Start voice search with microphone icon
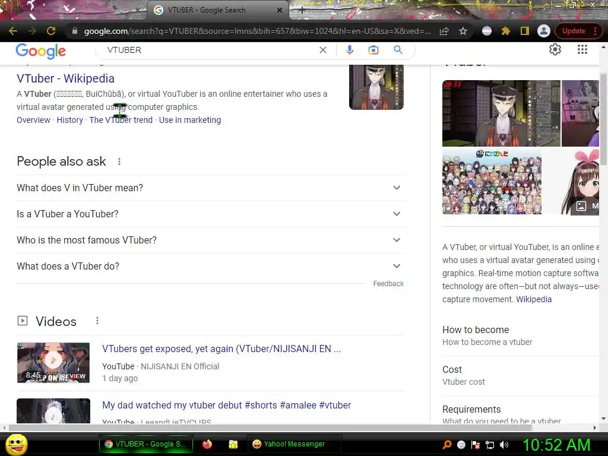Viewport: 608px width, 456px height. pyautogui.click(x=349, y=50)
